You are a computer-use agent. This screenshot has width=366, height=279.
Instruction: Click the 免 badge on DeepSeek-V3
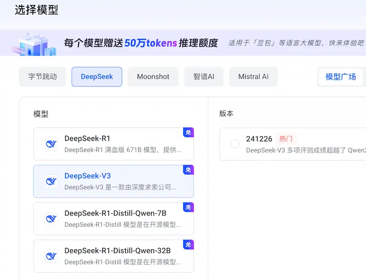pyautogui.click(x=188, y=170)
